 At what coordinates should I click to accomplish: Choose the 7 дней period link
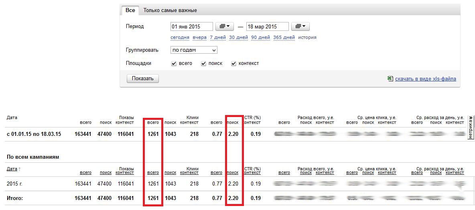[x=218, y=38]
